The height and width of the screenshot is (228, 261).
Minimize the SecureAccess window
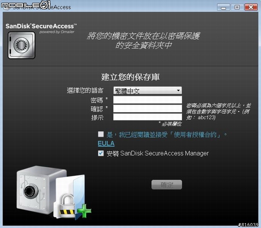[223, 7]
